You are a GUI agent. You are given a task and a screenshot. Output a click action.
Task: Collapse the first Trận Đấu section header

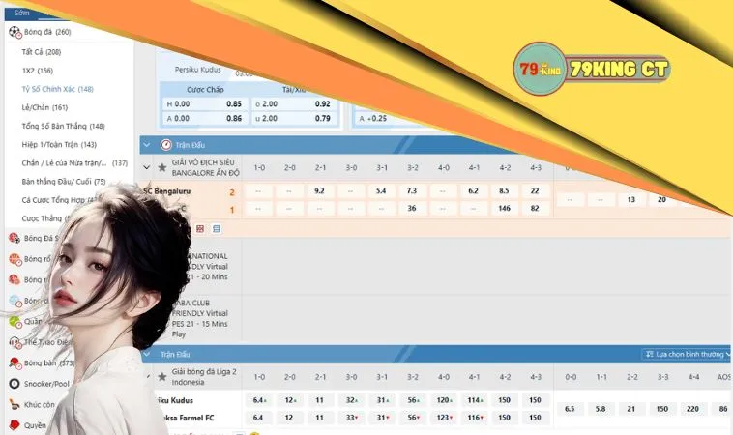coord(148,144)
